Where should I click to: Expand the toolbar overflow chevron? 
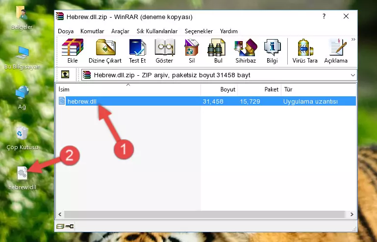click(x=353, y=39)
